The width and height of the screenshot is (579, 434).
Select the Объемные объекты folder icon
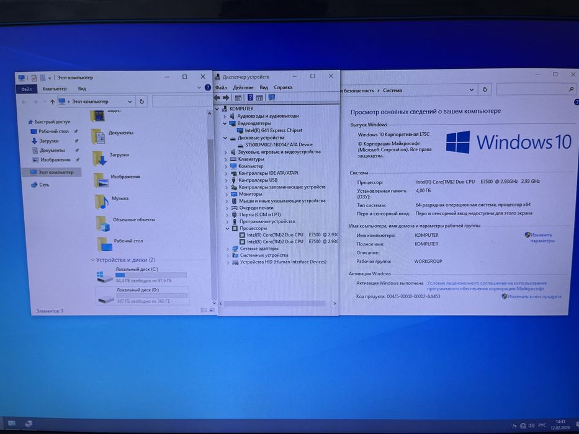[103, 224]
